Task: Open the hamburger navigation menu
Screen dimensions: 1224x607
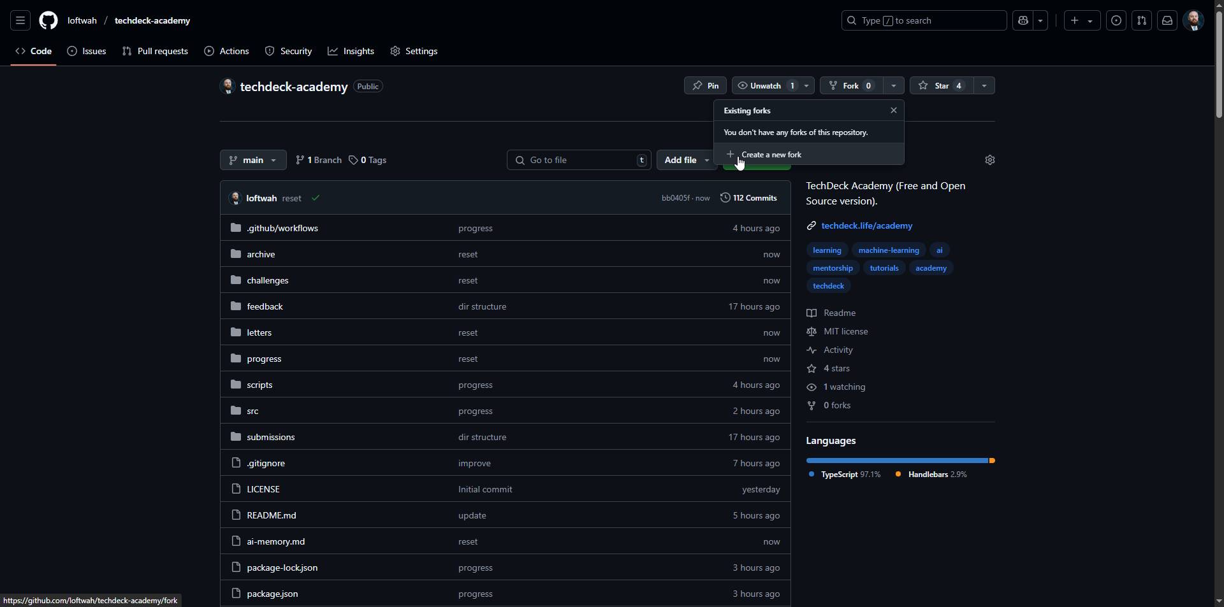Action: [20, 20]
